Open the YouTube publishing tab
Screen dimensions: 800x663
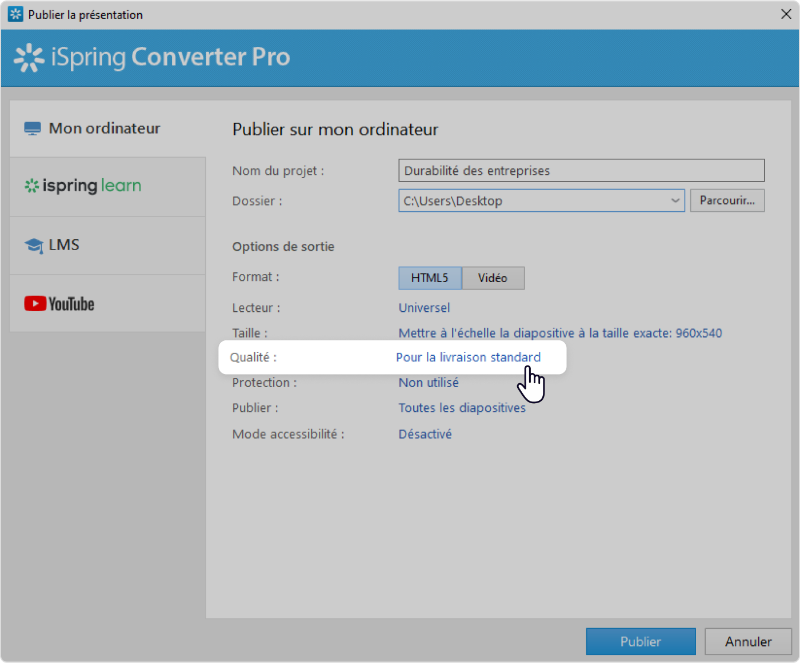pyautogui.click(x=107, y=303)
